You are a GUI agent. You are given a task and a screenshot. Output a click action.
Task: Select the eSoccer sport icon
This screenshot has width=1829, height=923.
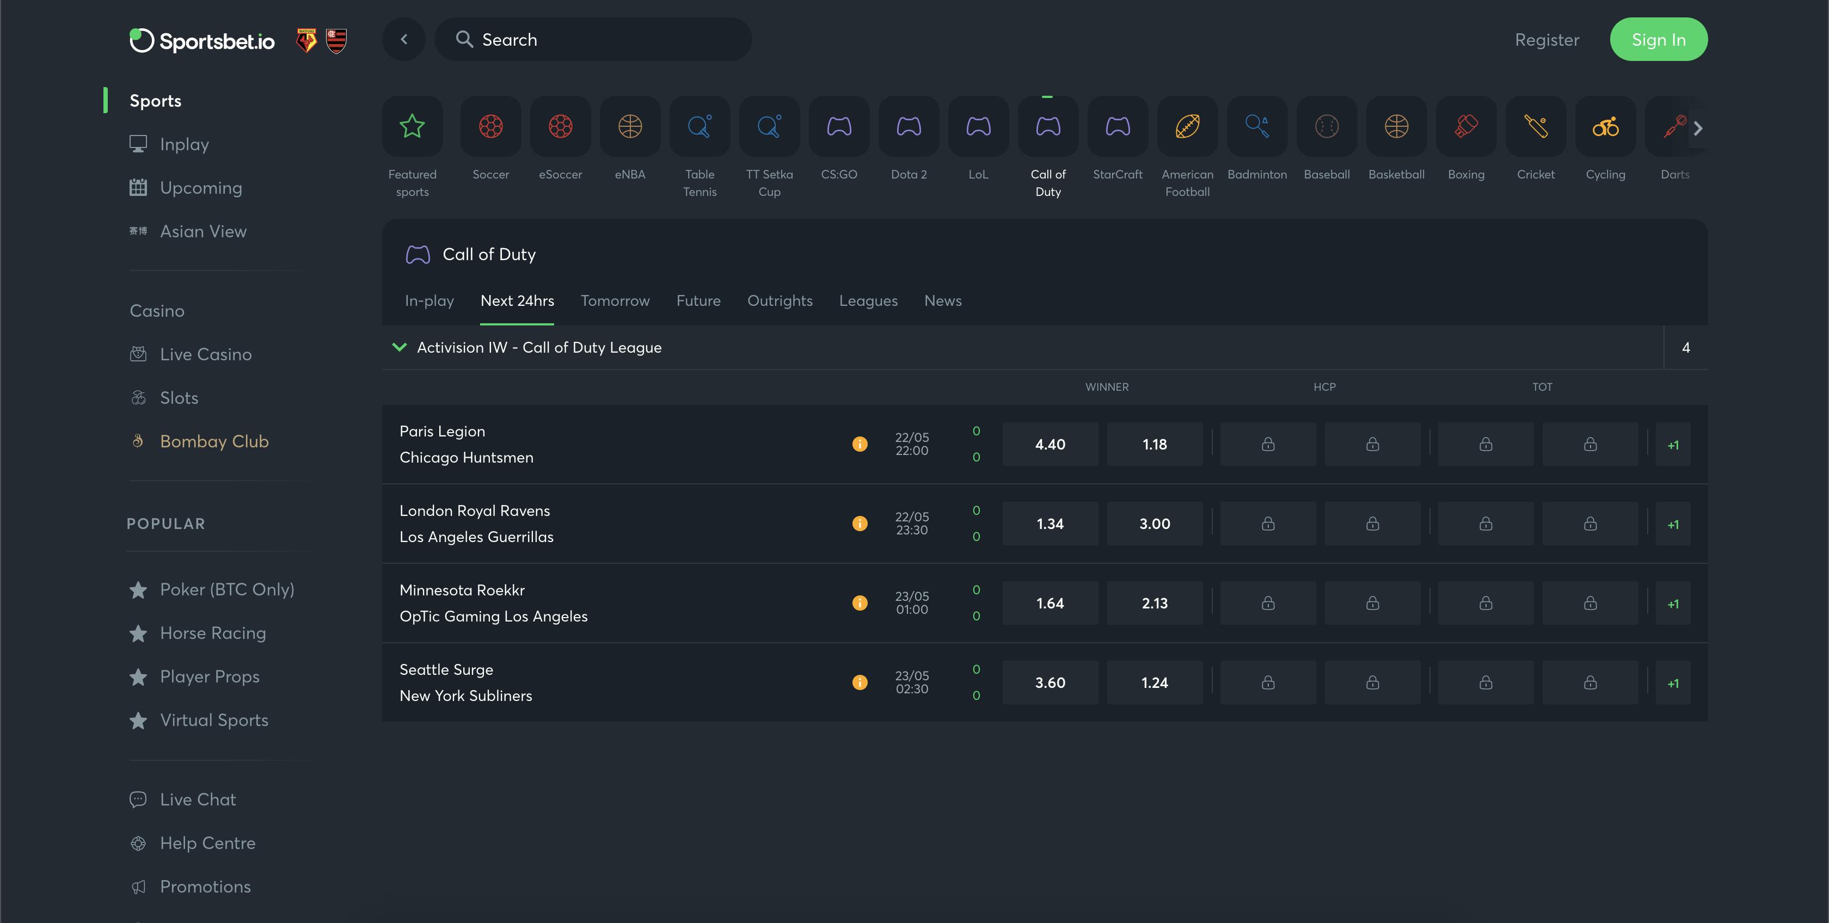pyautogui.click(x=560, y=126)
